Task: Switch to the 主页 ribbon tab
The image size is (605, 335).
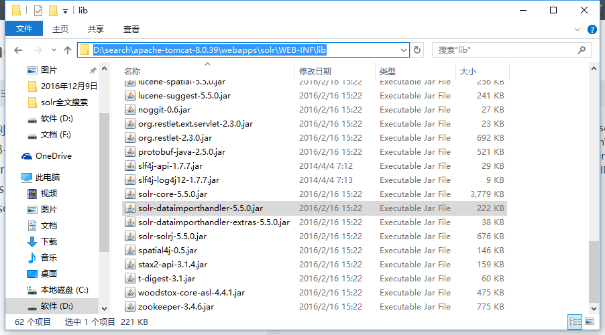Action: click(60, 29)
